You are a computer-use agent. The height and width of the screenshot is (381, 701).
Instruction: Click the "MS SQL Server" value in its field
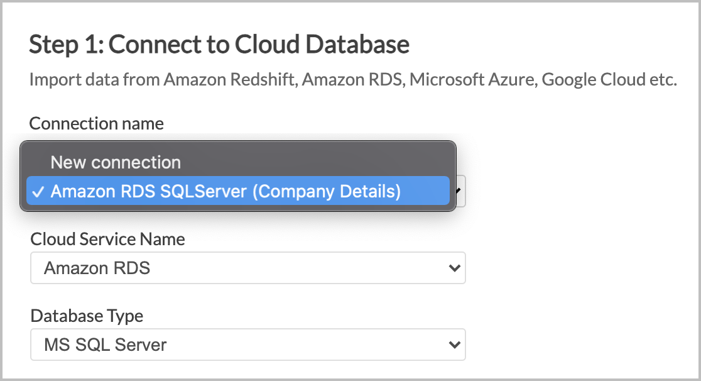(105, 345)
